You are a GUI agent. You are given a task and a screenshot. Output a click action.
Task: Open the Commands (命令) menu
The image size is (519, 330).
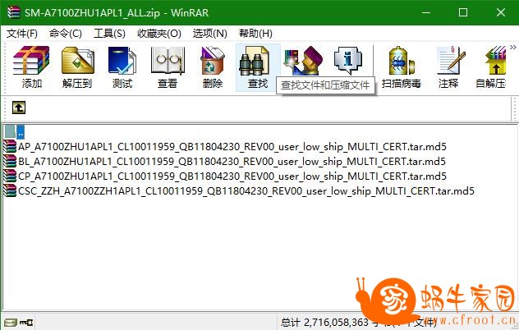66,34
